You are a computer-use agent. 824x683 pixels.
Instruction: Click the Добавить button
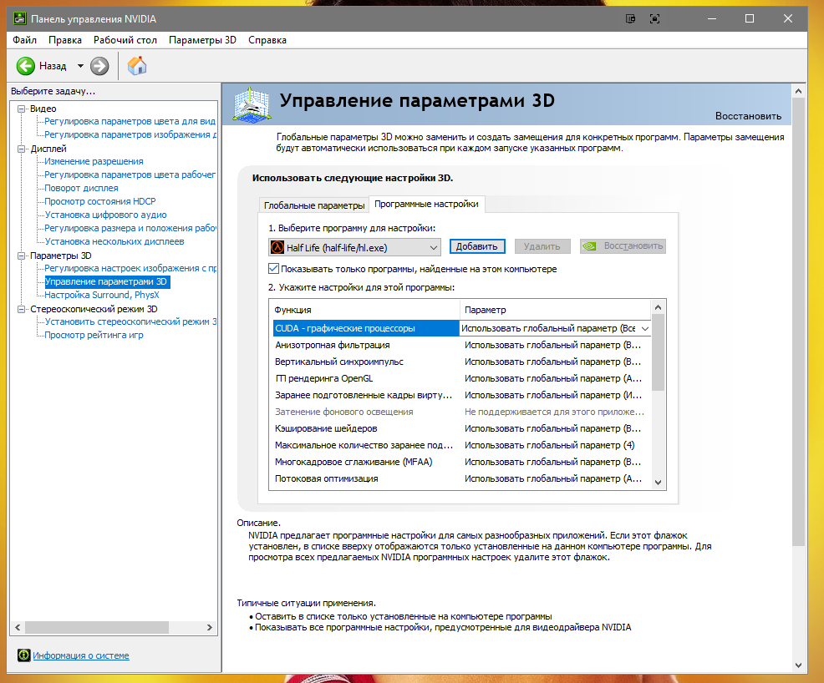click(x=477, y=246)
